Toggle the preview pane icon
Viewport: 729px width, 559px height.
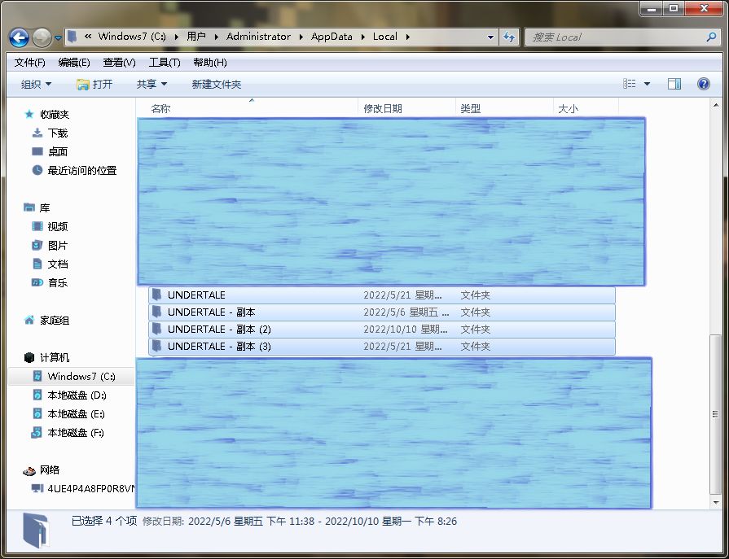[674, 84]
